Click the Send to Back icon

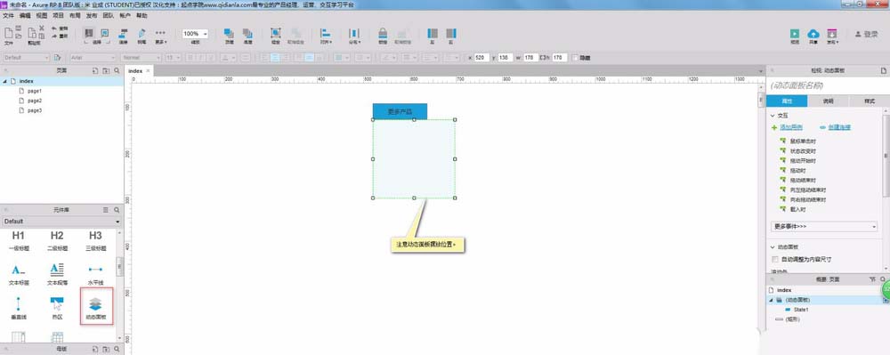[x=247, y=34]
